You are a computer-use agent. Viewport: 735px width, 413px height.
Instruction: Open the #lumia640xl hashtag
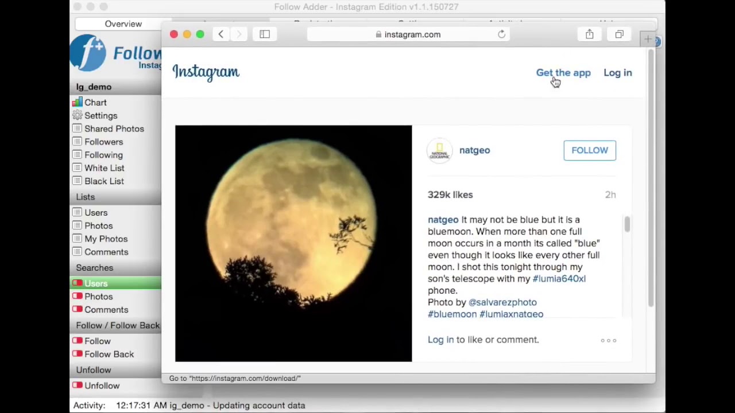pos(559,279)
